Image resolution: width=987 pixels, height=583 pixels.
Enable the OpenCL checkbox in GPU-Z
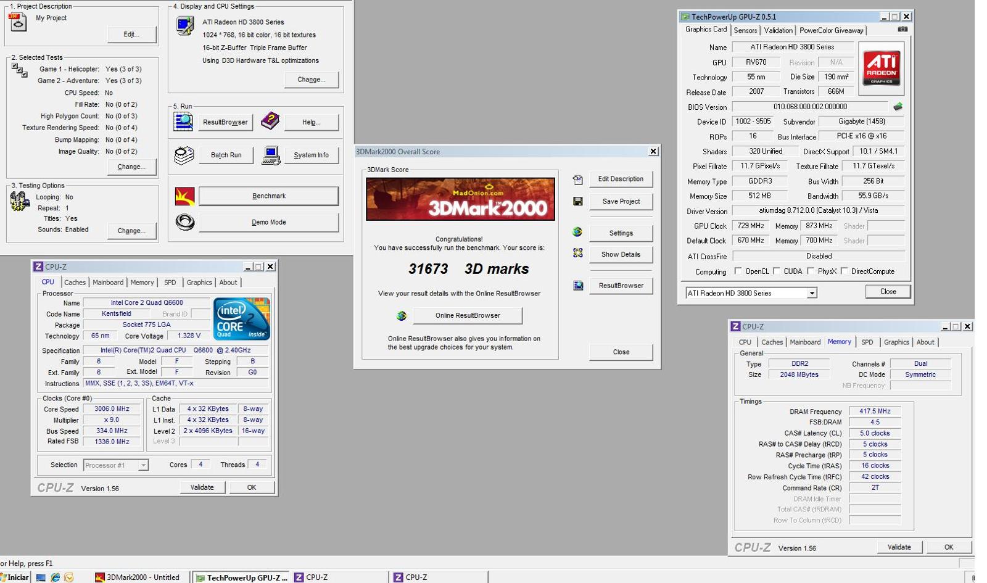[x=738, y=271]
